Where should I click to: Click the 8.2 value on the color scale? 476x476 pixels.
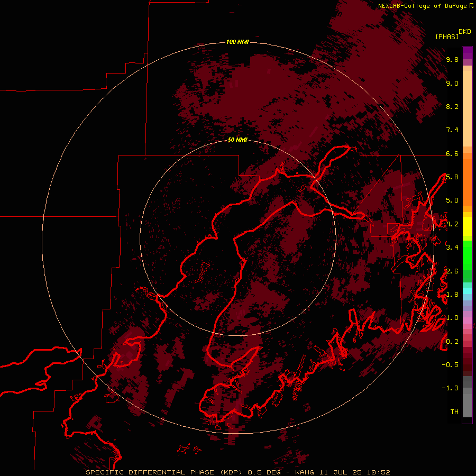[452, 106]
